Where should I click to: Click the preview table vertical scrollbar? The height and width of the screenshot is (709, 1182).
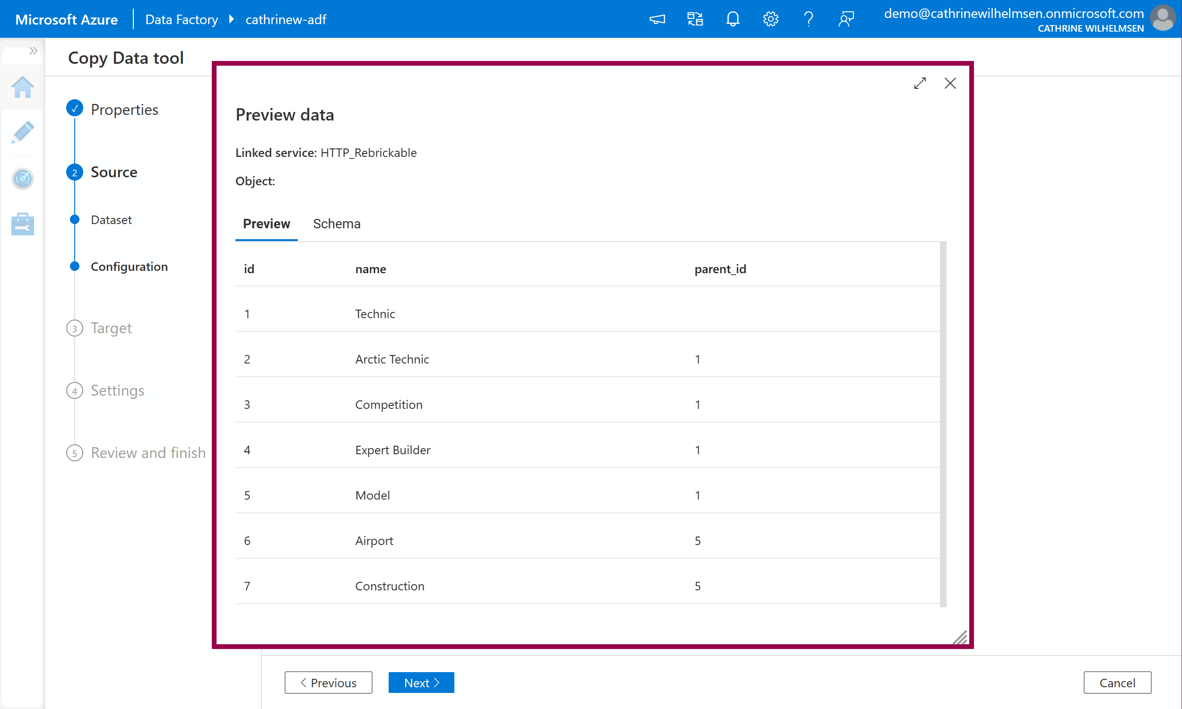pyautogui.click(x=943, y=424)
